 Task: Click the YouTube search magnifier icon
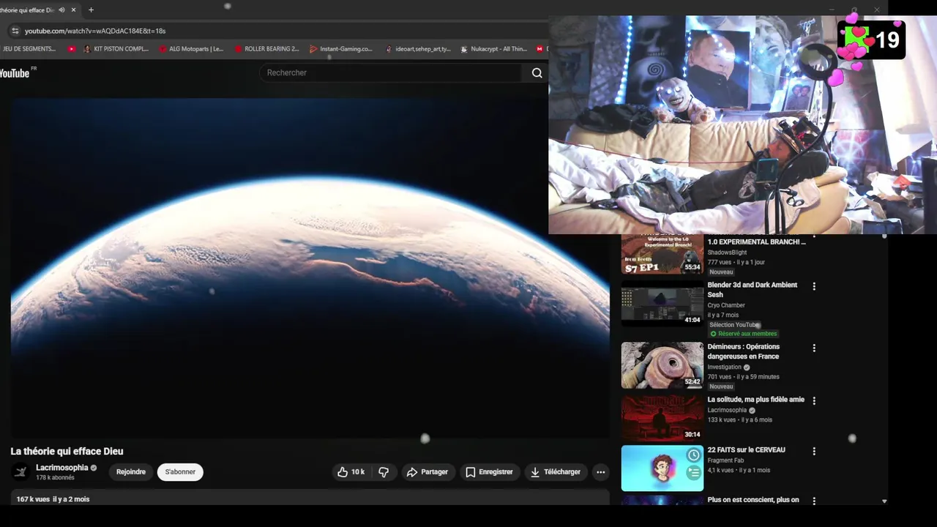[537, 72]
